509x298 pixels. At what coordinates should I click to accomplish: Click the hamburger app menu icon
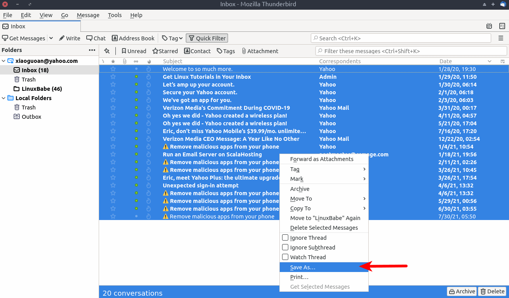click(x=501, y=38)
